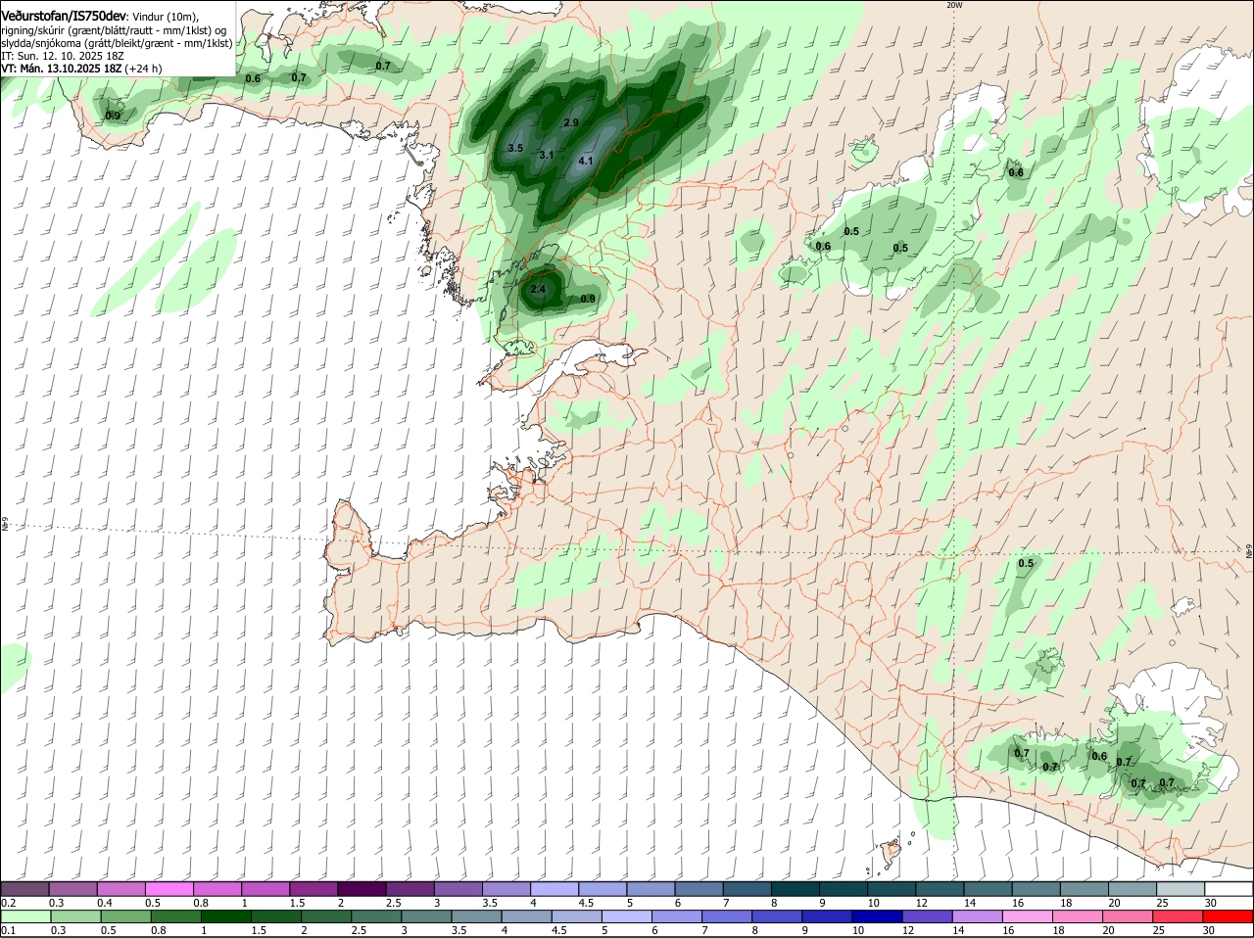Click the 4.1 precipitation value on the map
The width and height of the screenshot is (1254, 938).
(x=587, y=161)
